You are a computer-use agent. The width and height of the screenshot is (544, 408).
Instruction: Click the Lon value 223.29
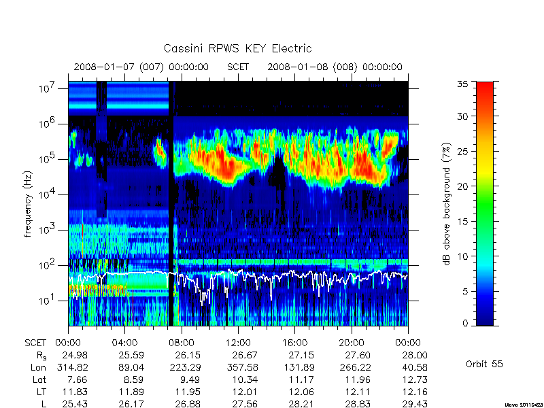185,367
